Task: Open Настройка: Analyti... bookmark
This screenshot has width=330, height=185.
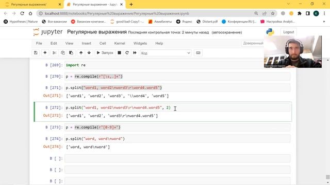Action: pos(277,22)
